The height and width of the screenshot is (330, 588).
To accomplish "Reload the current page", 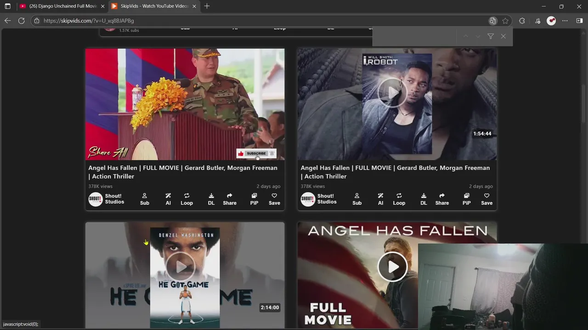I will click(x=21, y=21).
